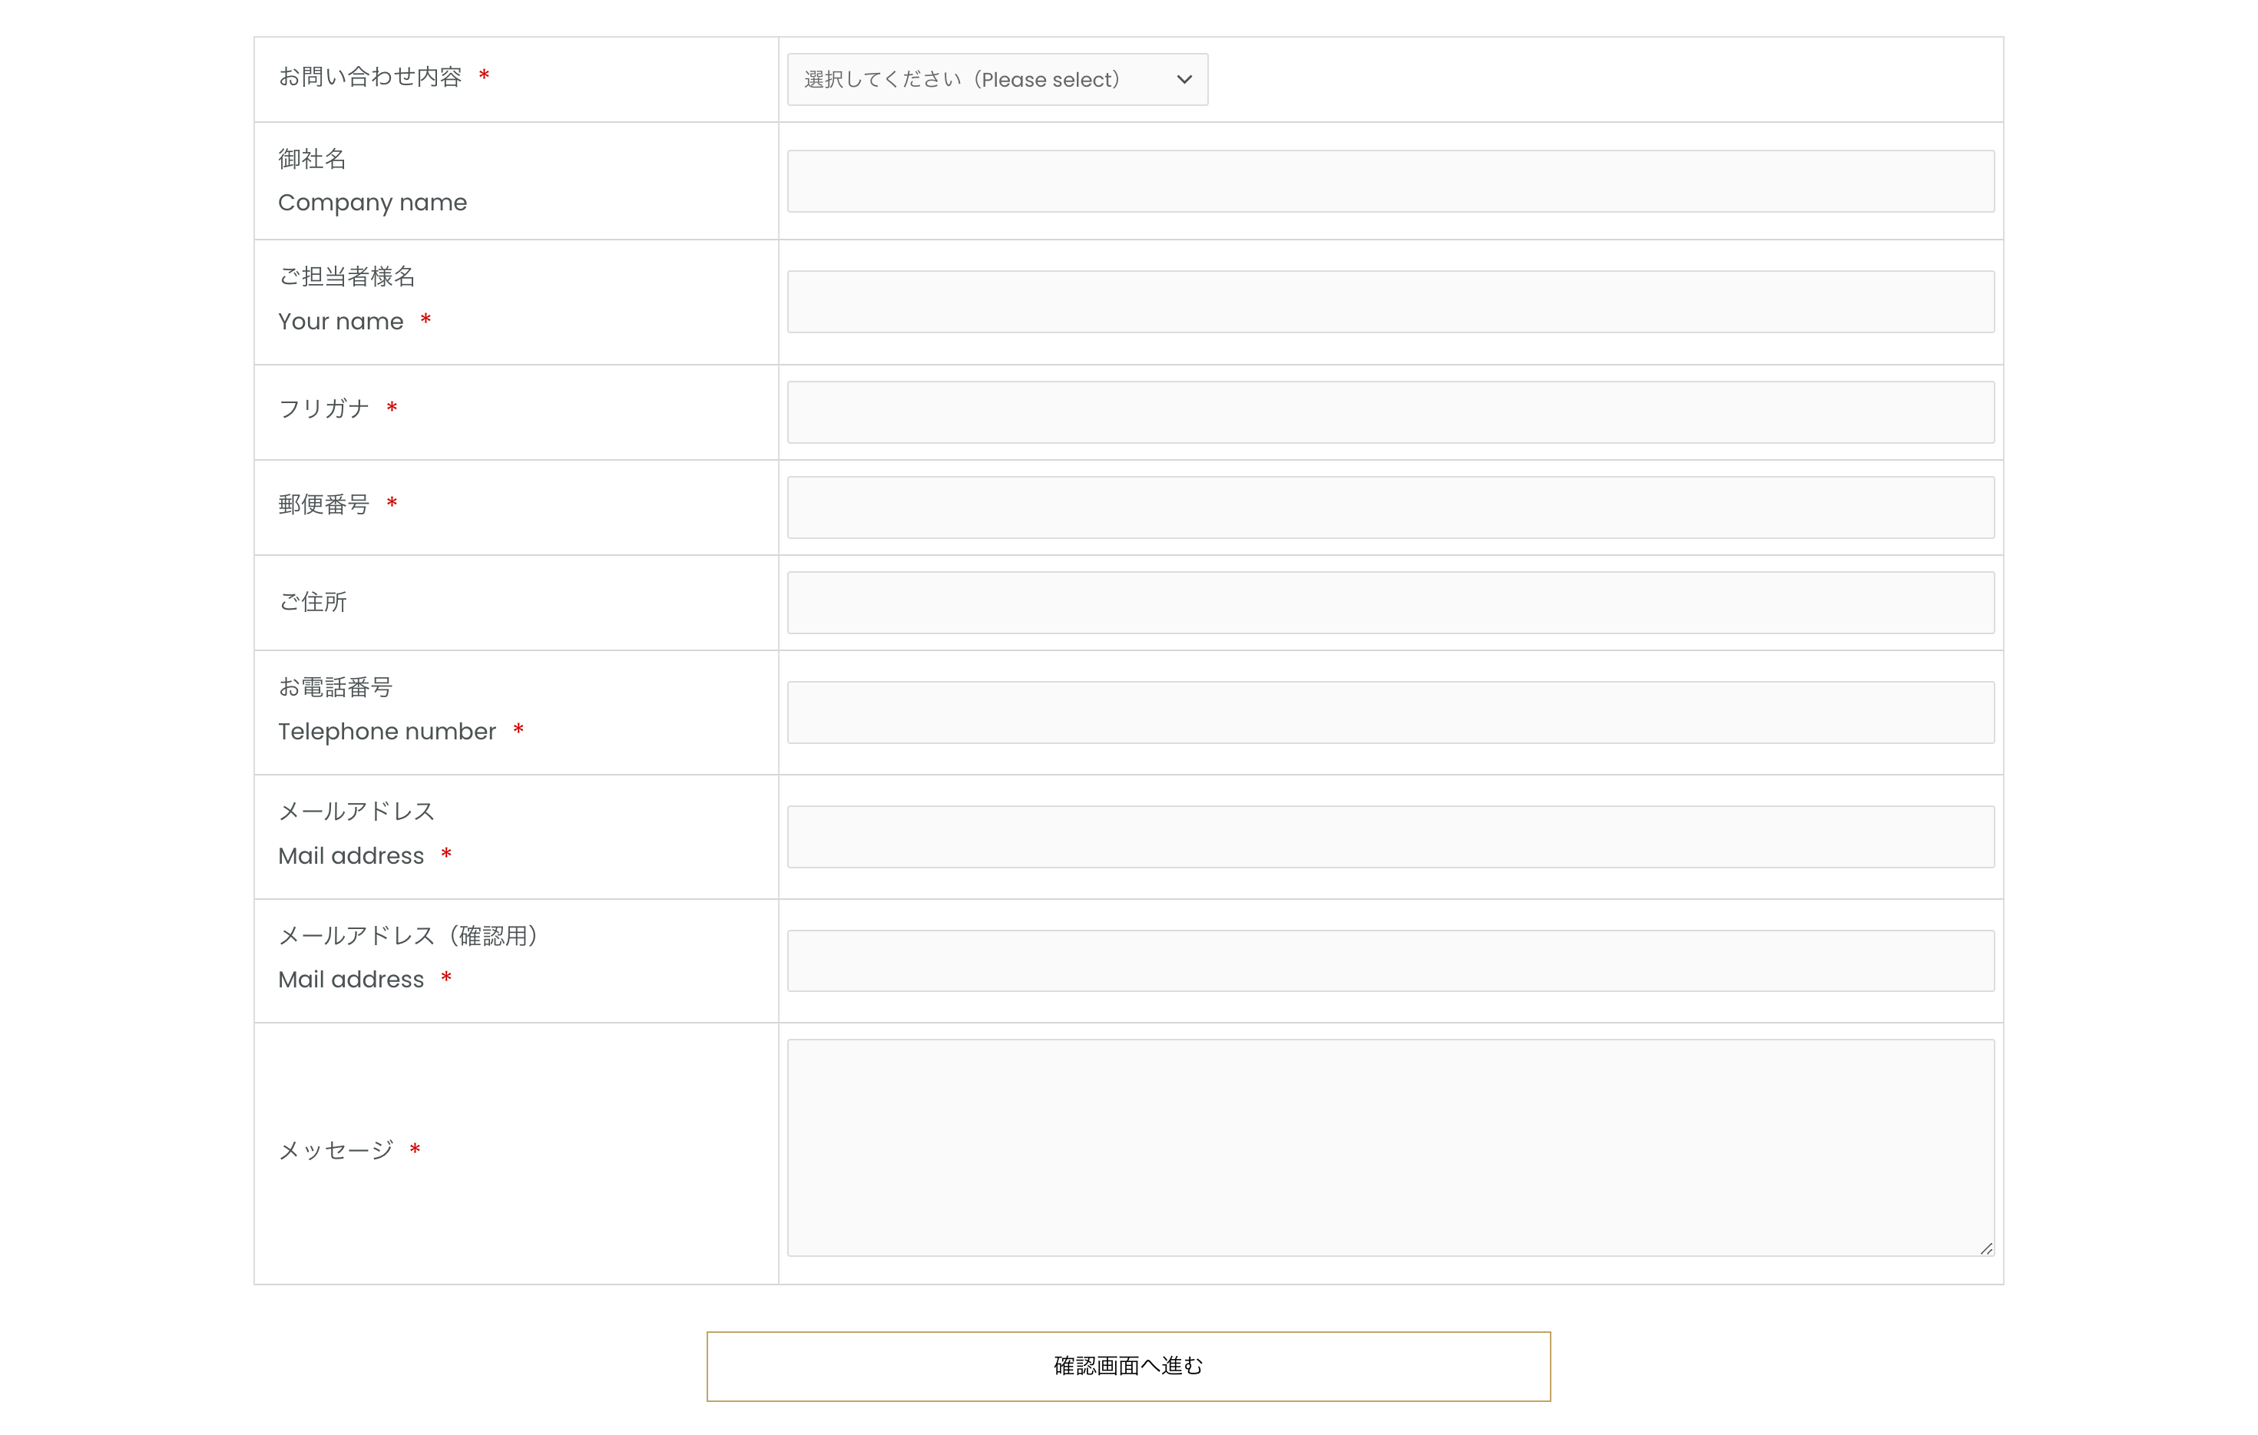The width and height of the screenshot is (2258, 1435).
Task: Click the Telephone number label text
Action: (x=386, y=731)
